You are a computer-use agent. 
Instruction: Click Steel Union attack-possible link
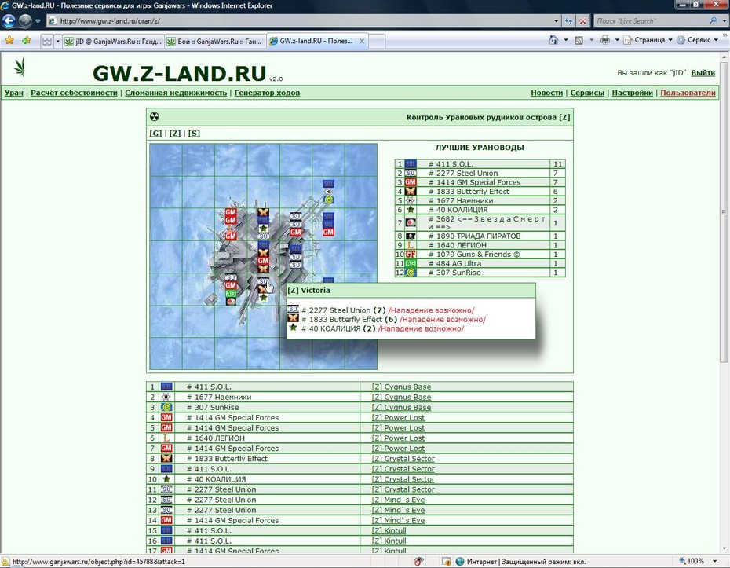click(x=431, y=310)
